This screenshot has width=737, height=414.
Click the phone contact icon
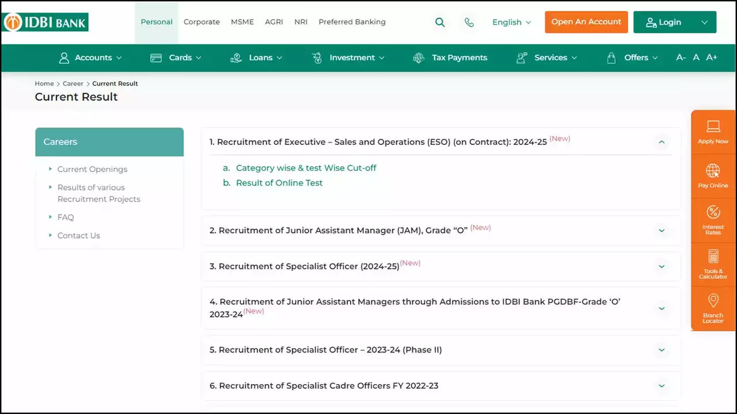(x=469, y=22)
